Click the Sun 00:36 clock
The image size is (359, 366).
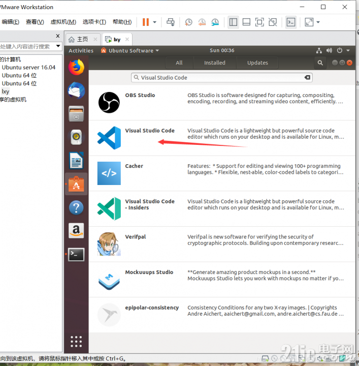tap(222, 50)
